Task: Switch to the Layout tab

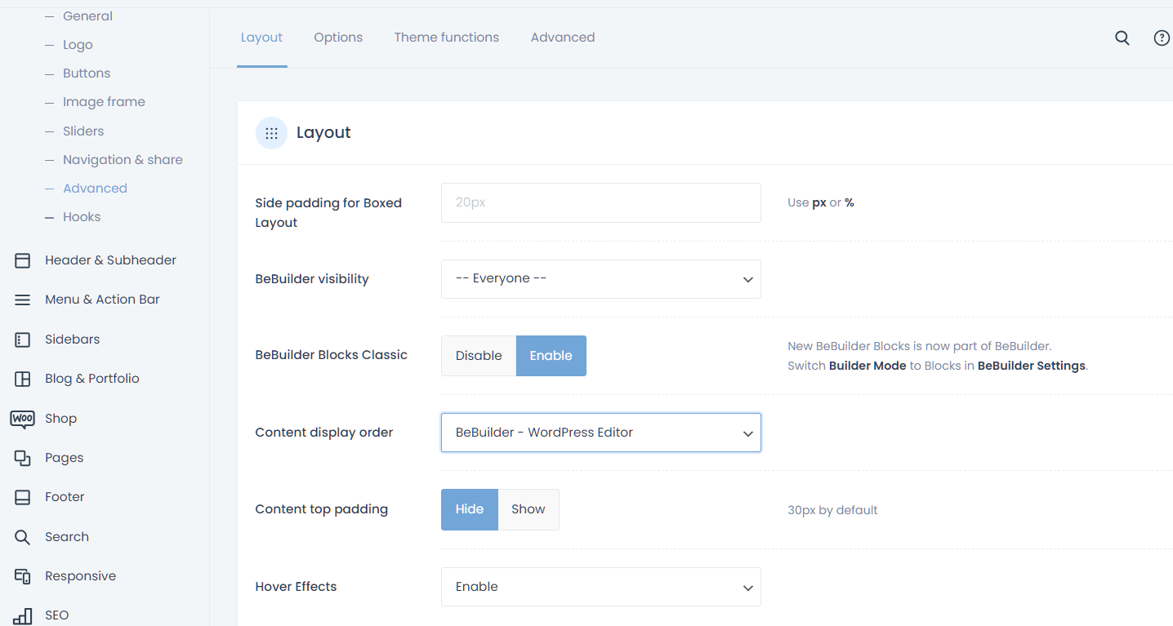Action: [261, 38]
